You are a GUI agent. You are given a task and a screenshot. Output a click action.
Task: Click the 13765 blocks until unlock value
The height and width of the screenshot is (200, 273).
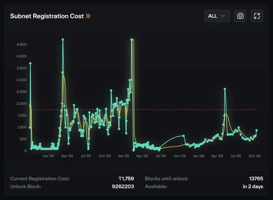click(256, 179)
